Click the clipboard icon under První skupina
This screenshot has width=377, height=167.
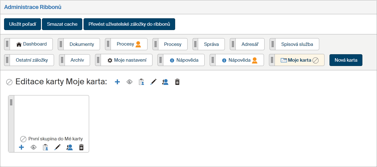[45, 147]
